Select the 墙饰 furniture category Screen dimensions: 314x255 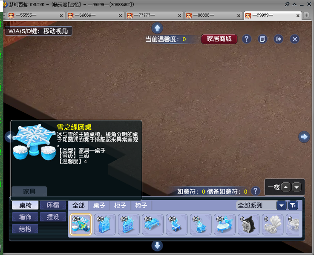pyautogui.click(x=25, y=217)
